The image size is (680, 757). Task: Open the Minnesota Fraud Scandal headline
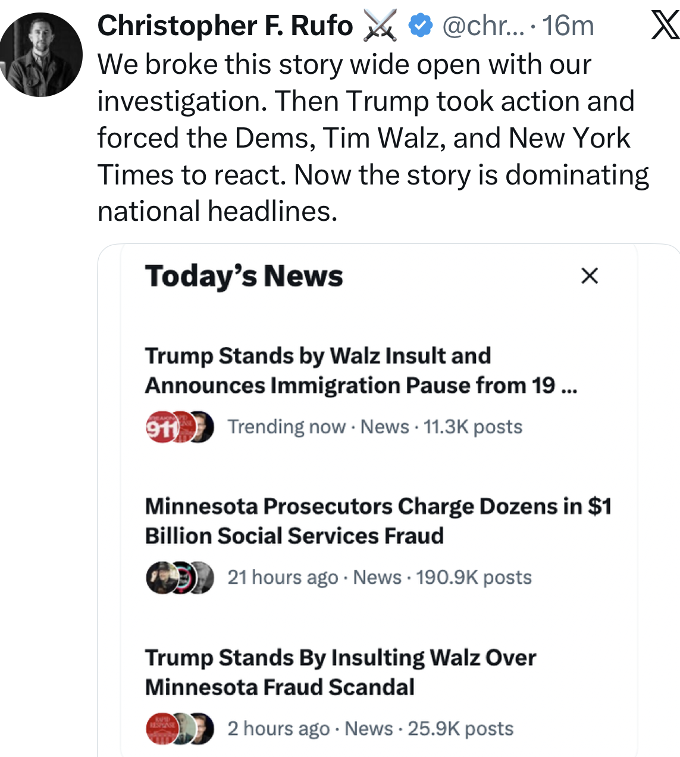click(340, 672)
